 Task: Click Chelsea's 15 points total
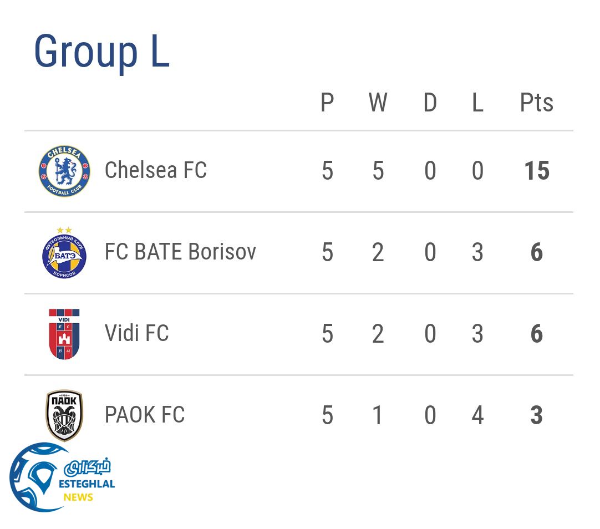pos(536,171)
